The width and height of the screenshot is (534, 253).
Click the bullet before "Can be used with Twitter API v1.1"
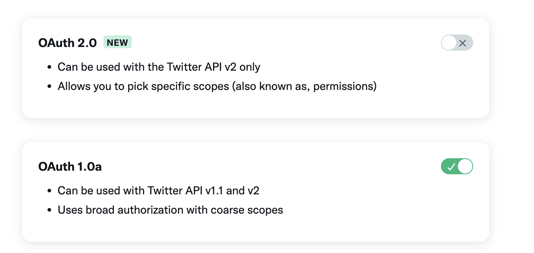click(x=50, y=191)
